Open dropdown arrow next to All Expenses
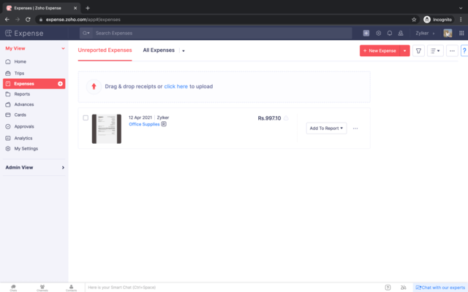The image size is (468, 292). (184, 51)
